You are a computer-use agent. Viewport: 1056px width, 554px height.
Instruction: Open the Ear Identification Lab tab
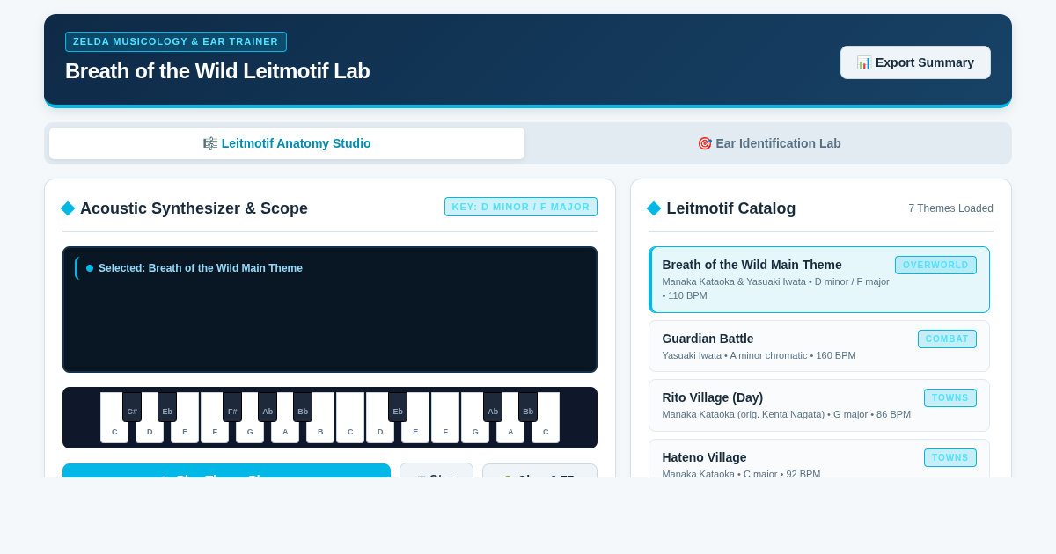[768, 143]
